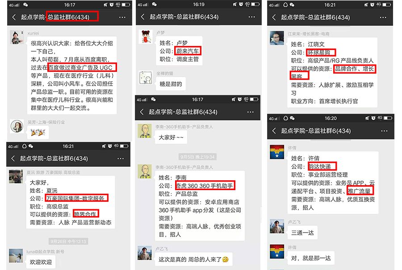Open three-dot menu in the 16:20 chat header
Viewport: 402px width, 270px height.
tap(384, 131)
